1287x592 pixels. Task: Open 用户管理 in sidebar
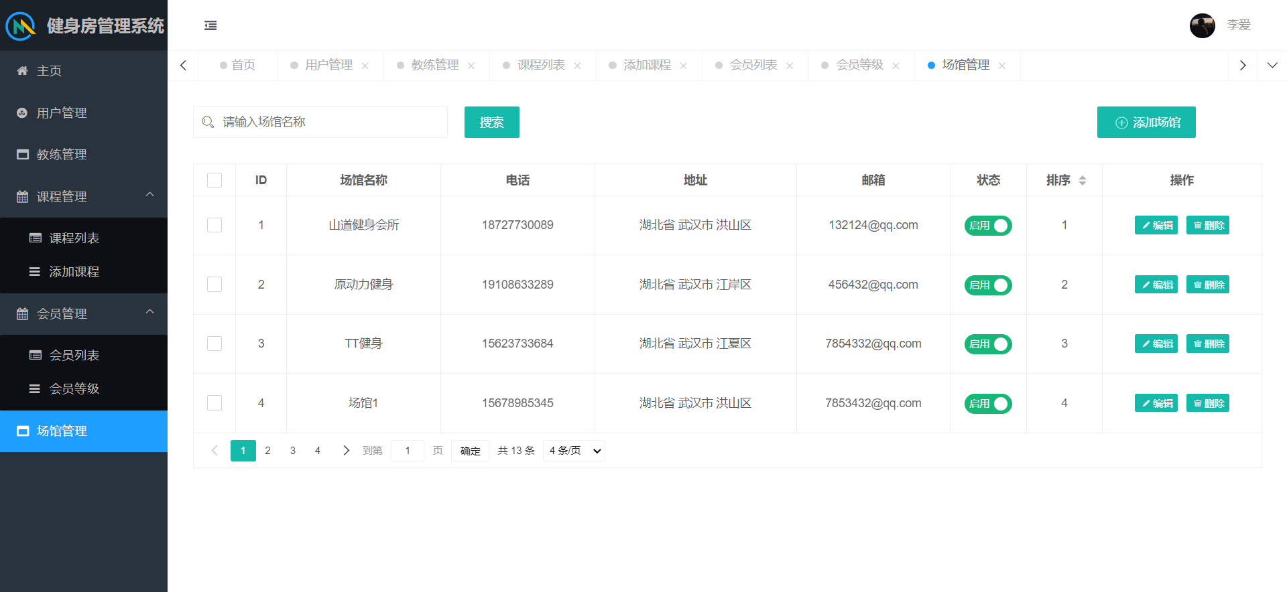pyautogui.click(x=84, y=113)
